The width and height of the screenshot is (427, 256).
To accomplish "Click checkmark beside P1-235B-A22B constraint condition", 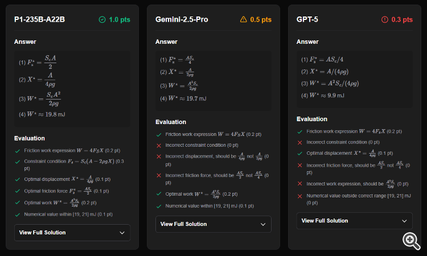I will (x=18, y=162).
